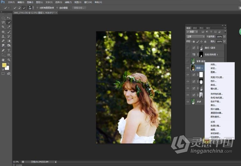241x166 pixels.
Task: Select the IMG_2741.CR2 document tab
Action: [x=35, y=13]
